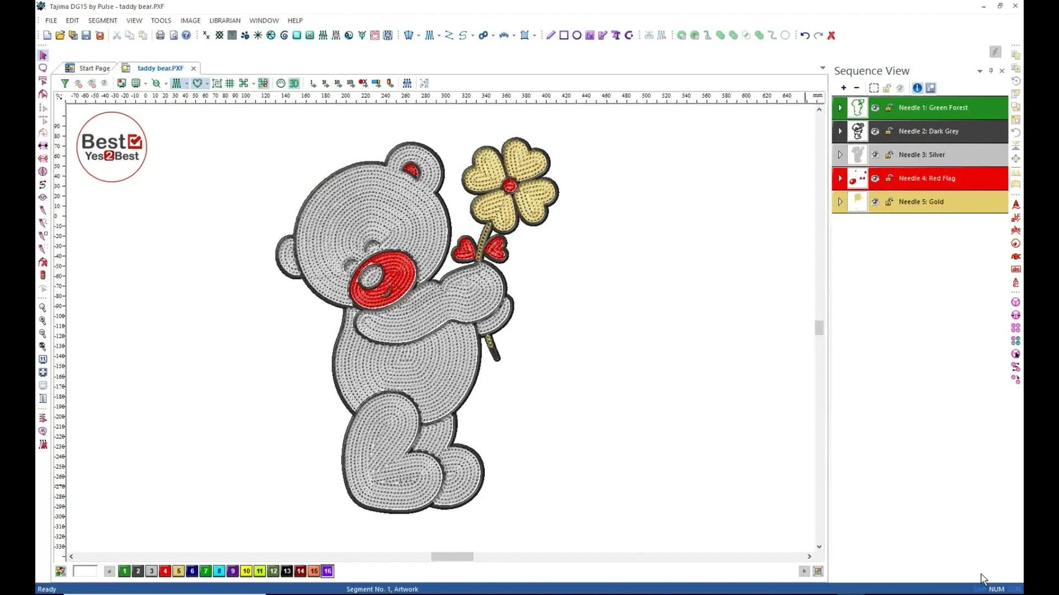Open the LIBRARIAN menu
The width and height of the screenshot is (1059, 595).
coord(225,20)
